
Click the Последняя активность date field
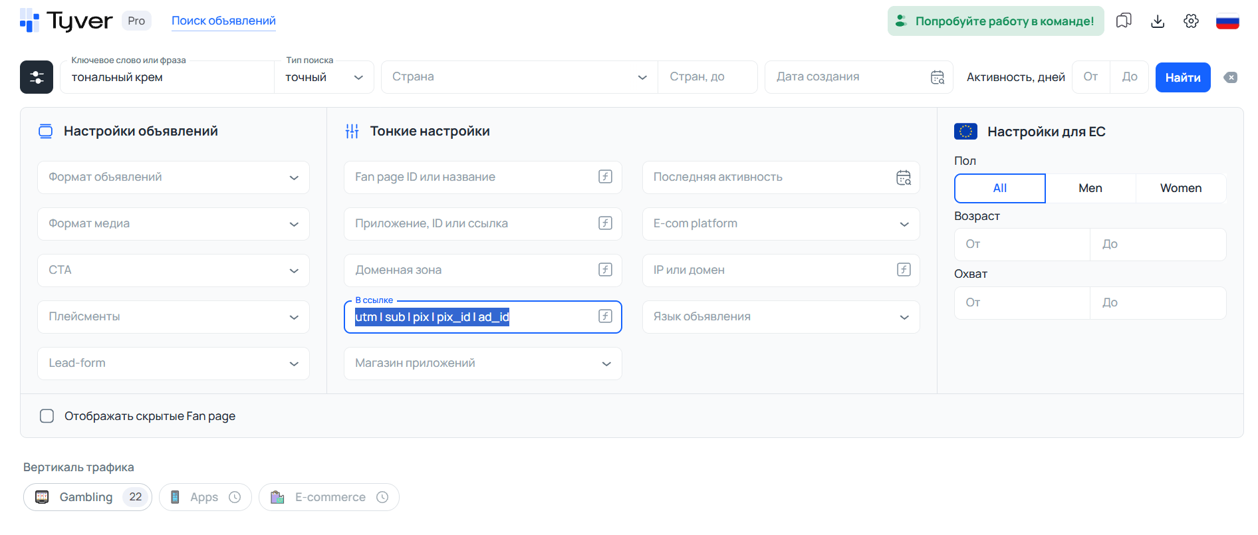tap(781, 177)
